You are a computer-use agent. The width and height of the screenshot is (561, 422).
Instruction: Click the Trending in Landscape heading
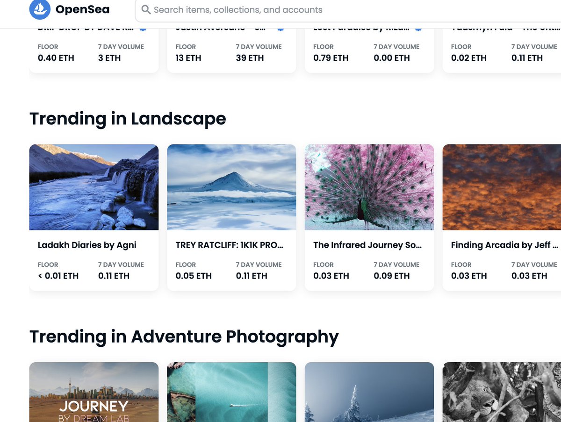click(x=128, y=119)
